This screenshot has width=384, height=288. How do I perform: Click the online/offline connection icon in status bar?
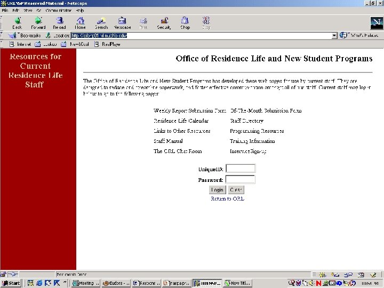[x=13, y=274]
